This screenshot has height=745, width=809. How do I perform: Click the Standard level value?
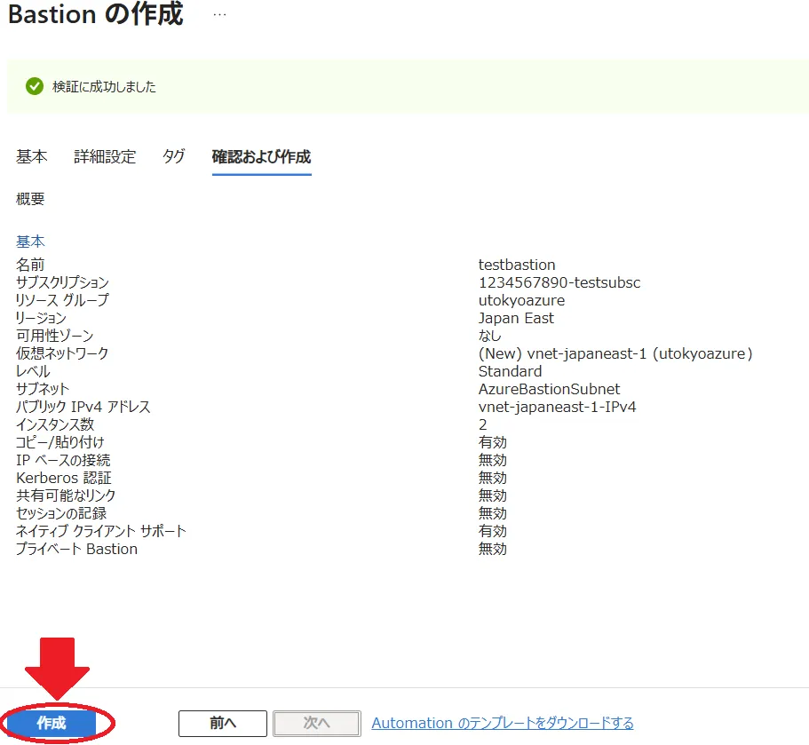click(x=510, y=371)
